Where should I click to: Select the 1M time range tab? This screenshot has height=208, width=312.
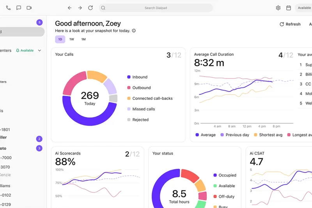[x=83, y=39]
